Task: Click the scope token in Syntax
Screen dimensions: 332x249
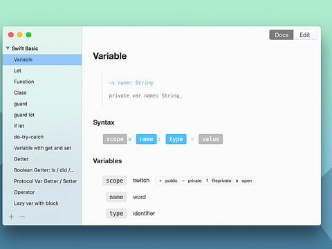Action: pos(115,139)
